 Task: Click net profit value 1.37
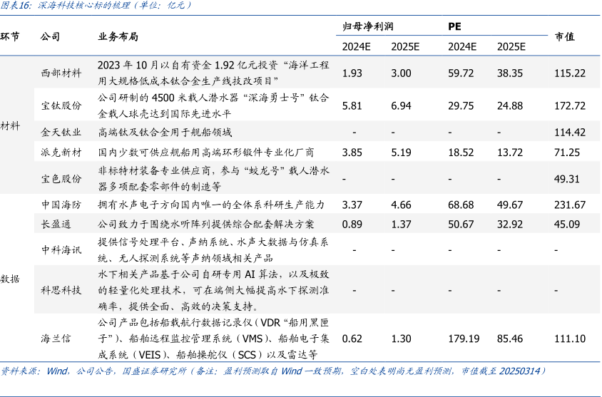[401, 224]
